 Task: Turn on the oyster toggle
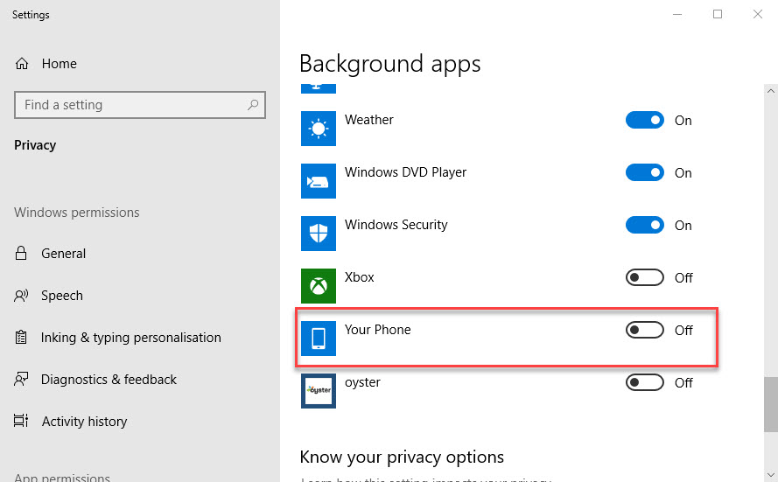point(644,383)
